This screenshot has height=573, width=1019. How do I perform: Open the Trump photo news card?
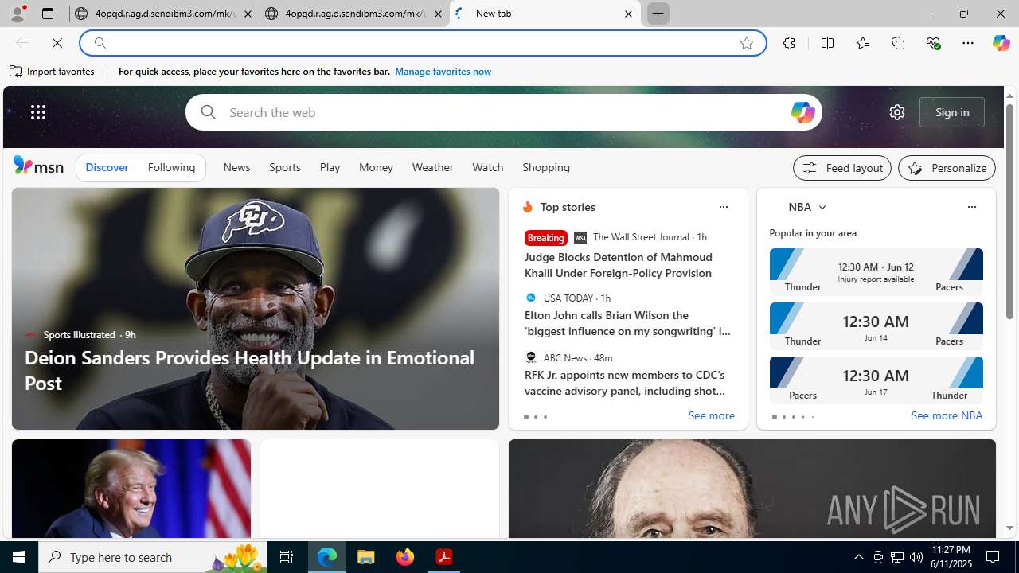131,489
